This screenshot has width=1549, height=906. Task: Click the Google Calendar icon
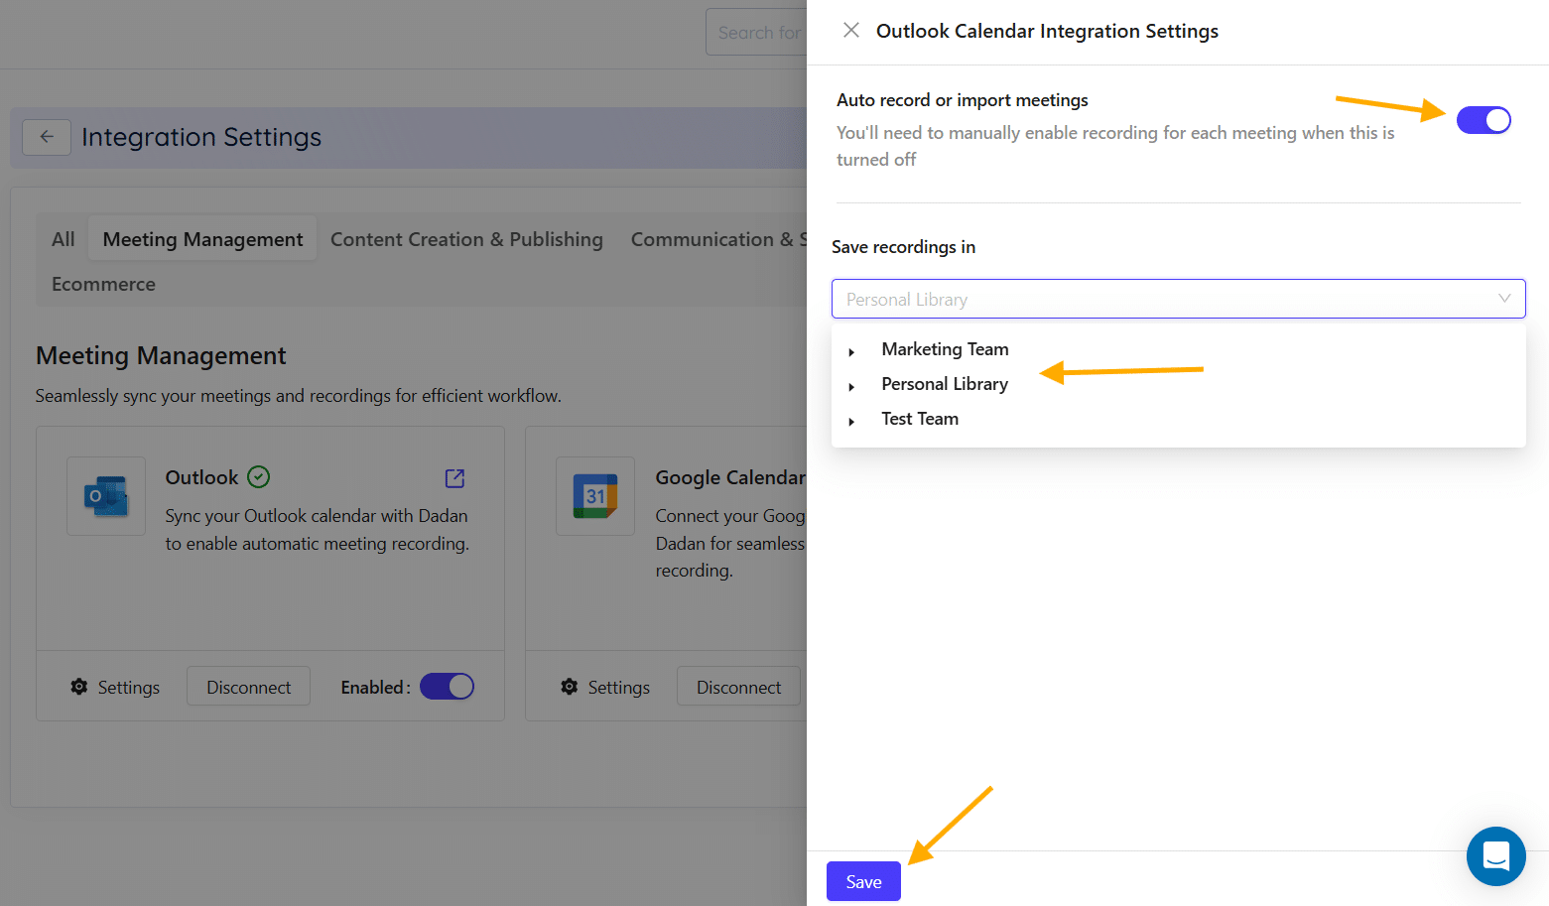tap(595, 496)
